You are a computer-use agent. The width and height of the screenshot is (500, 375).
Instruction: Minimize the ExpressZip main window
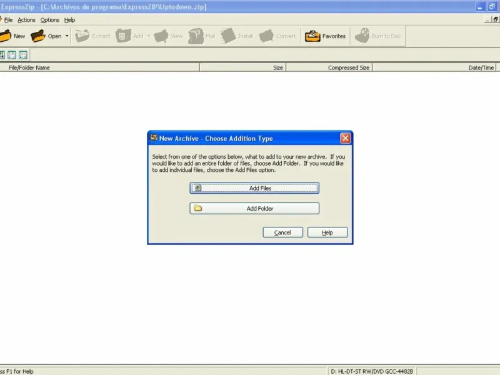(x=480, y=6)
